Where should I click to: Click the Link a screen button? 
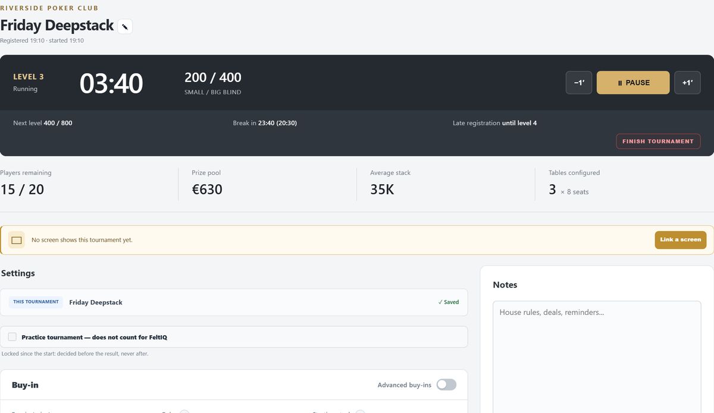click(681, 240)
